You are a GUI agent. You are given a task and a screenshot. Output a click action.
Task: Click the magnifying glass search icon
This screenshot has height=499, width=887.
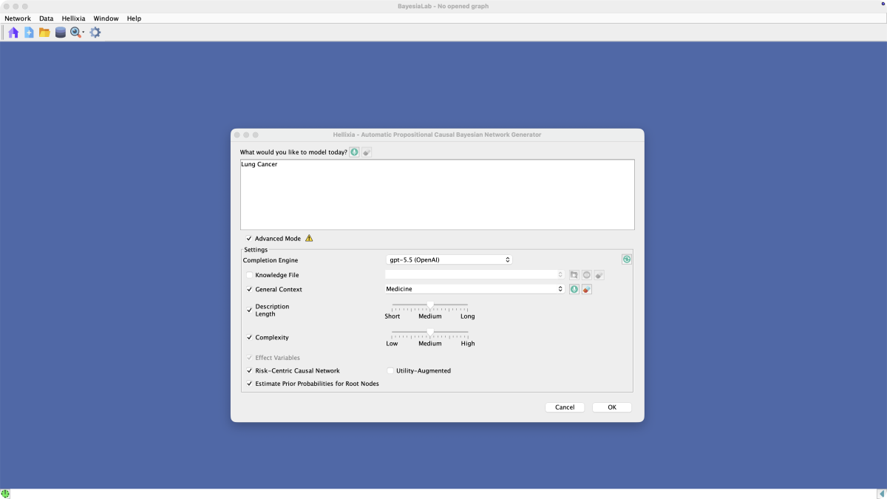coord(76,33)
